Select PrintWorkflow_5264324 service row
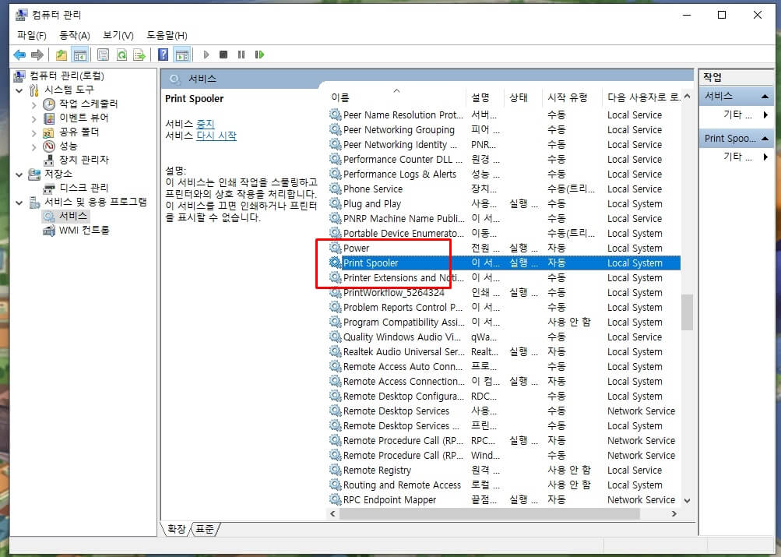This screenshot has width=781, height=557. click(504, 292)
